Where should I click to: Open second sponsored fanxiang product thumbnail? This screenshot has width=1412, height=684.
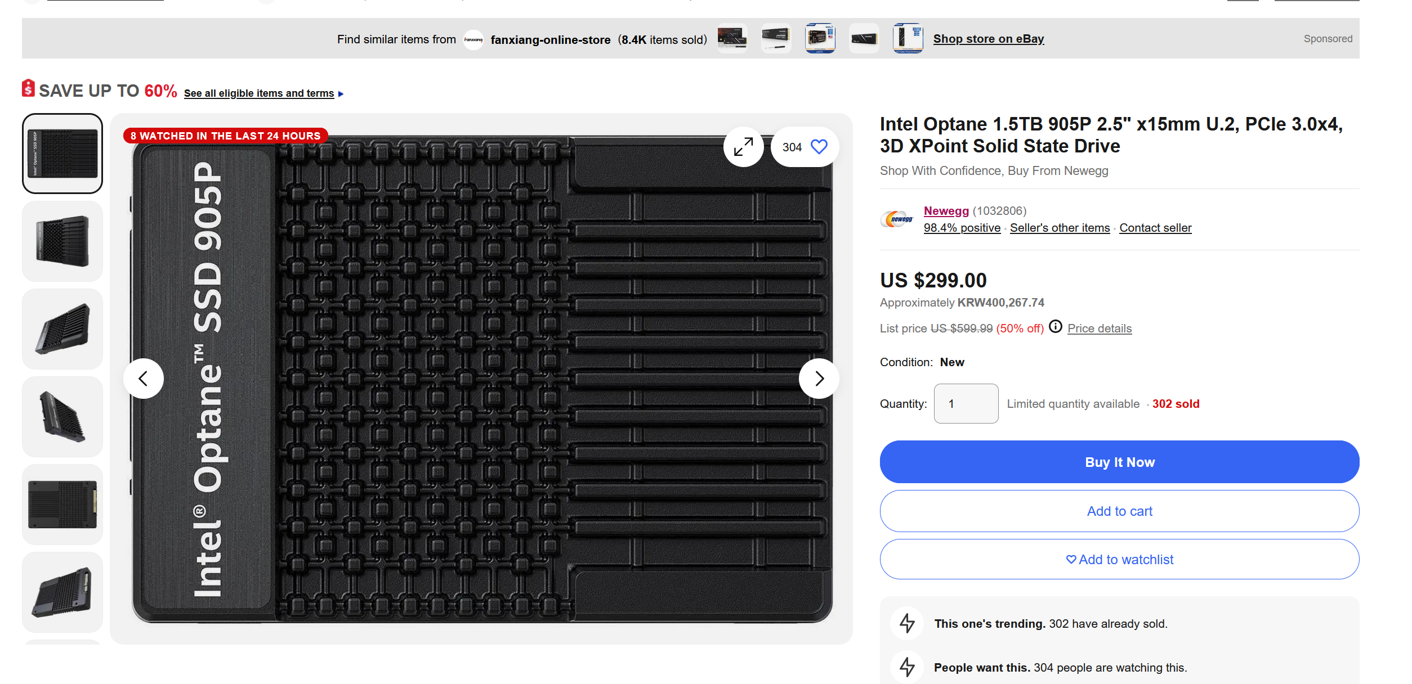tap(776, 38)
